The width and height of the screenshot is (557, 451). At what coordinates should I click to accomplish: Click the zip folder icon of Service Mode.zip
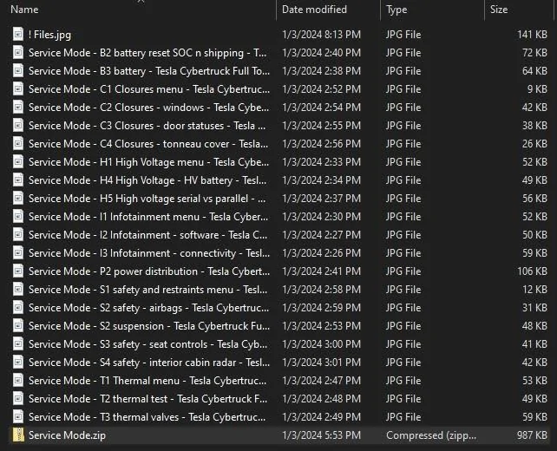[18, 435]
